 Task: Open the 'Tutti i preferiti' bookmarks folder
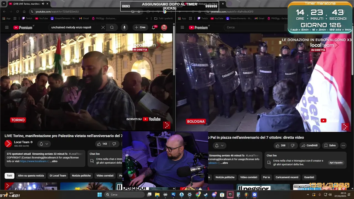(x=163, y=18)
